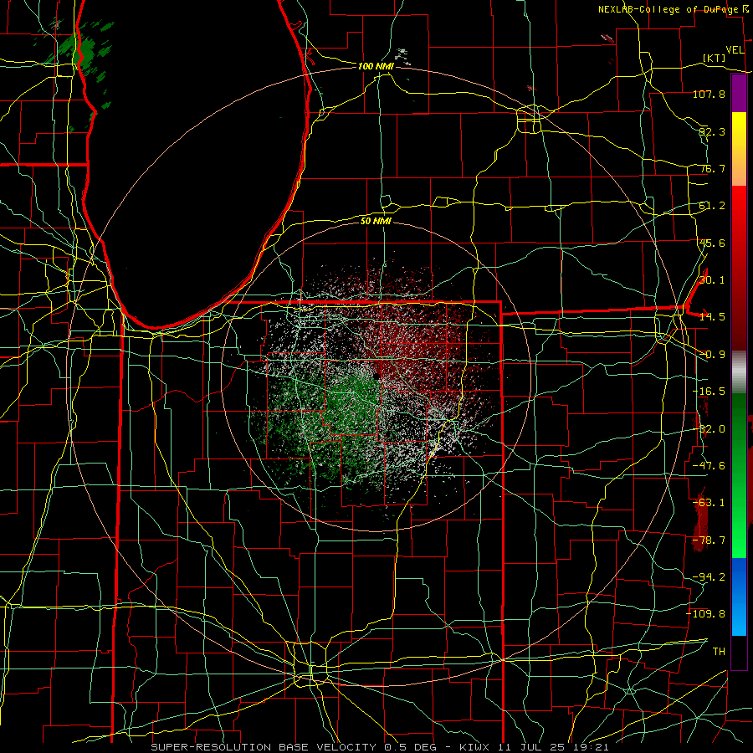Click the 100 NMI range ring label
The width and height of the screenshot is (753, 753).
pos(375,66)
